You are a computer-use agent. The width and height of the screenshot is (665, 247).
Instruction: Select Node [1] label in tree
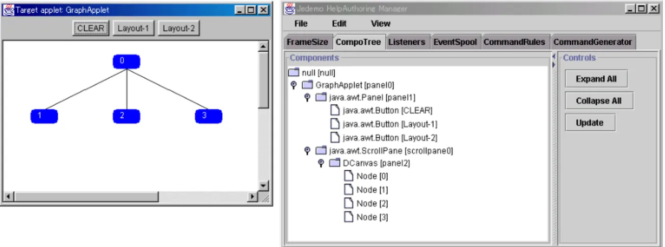point(373,190)
